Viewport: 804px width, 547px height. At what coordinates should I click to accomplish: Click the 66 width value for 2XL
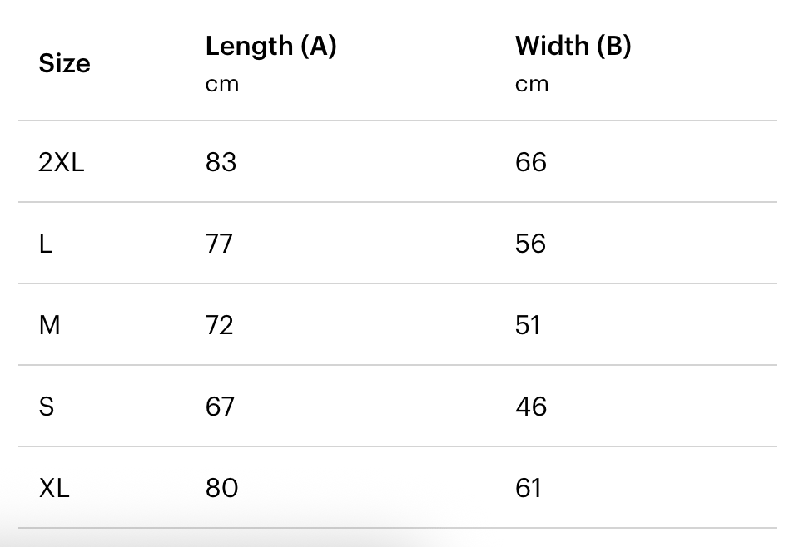[x=531, y=162]
